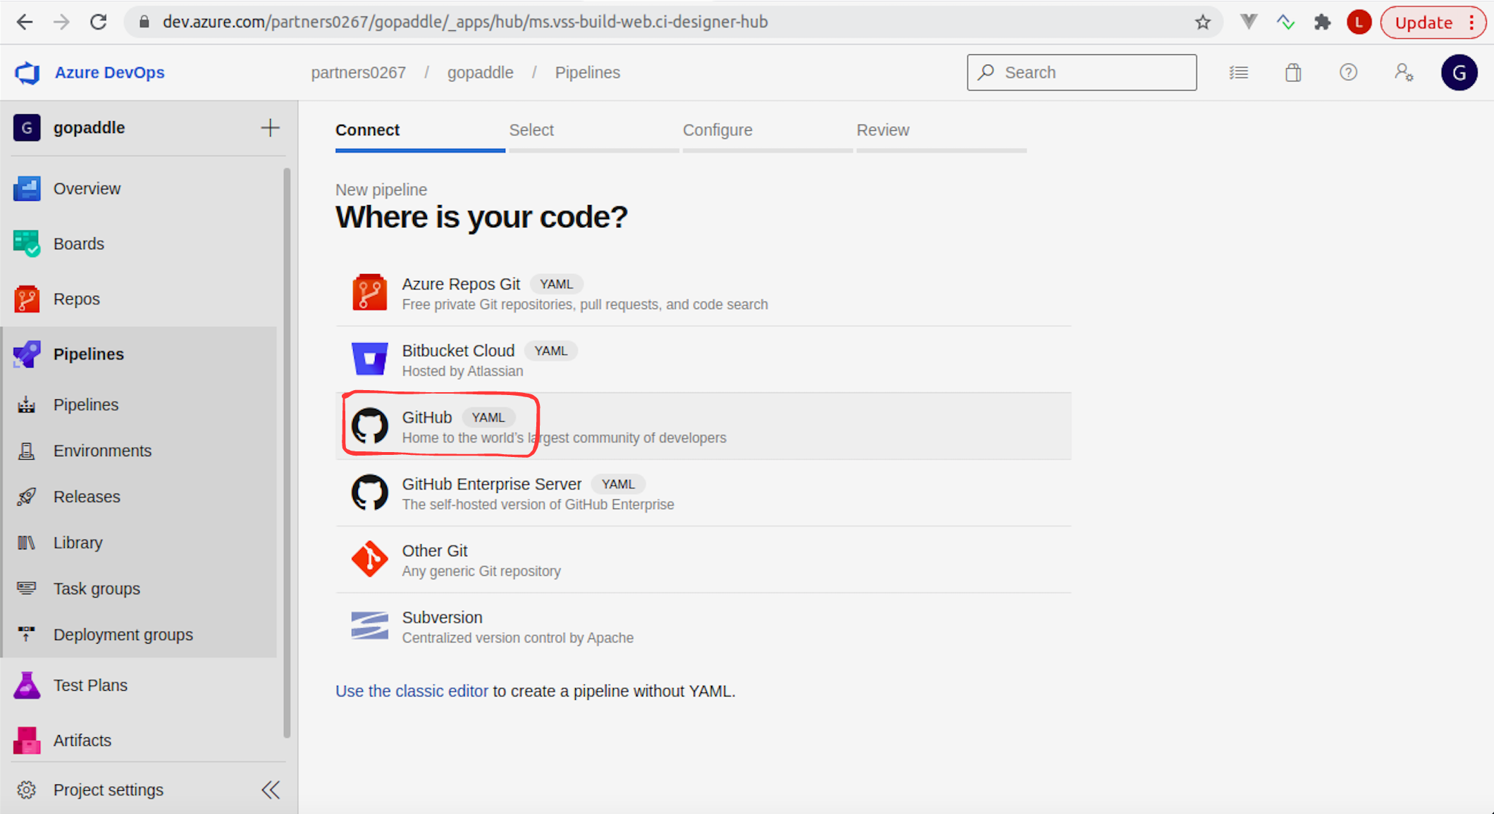Click the plus icon next to gopaddle
Image resolution: width=1494 pixels, height=814 pixels.
tap(270, 127)
